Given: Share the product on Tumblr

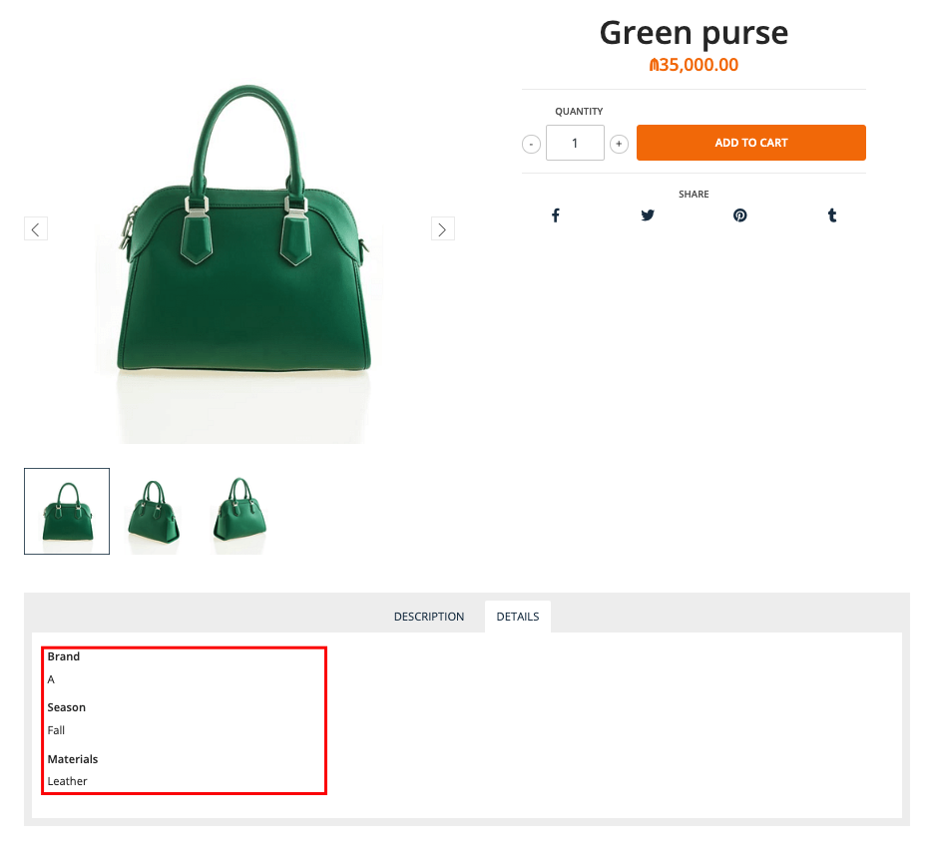Looking at the screenshot, I should (832, 215).
